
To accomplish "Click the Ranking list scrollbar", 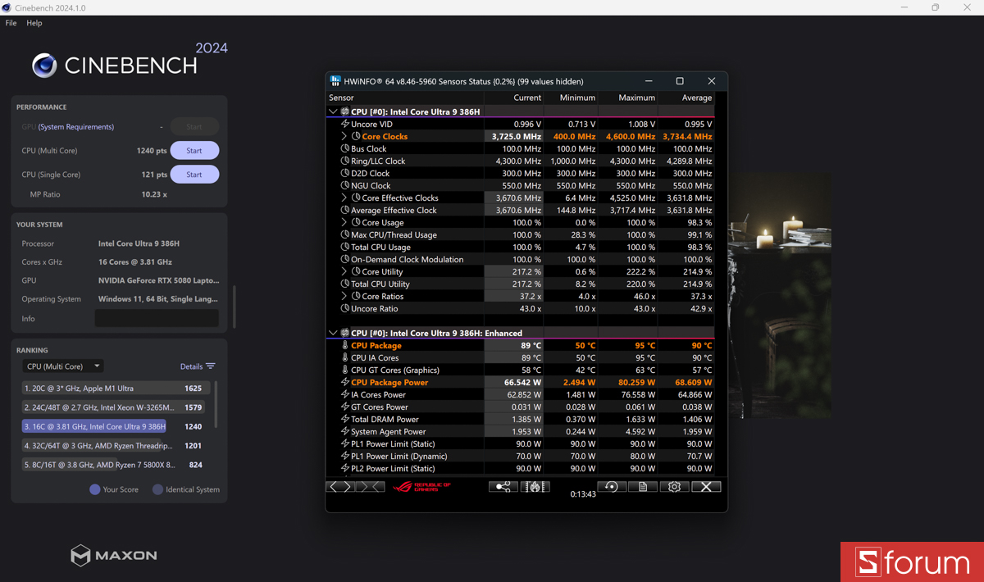I will pyautogui.click(x=216, y=403).
